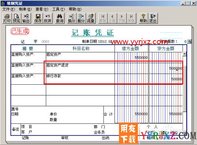The height and width of the screenshot is (145, 197).
Task: Click the scrollbar up arrow
Action: click(184, 54)
